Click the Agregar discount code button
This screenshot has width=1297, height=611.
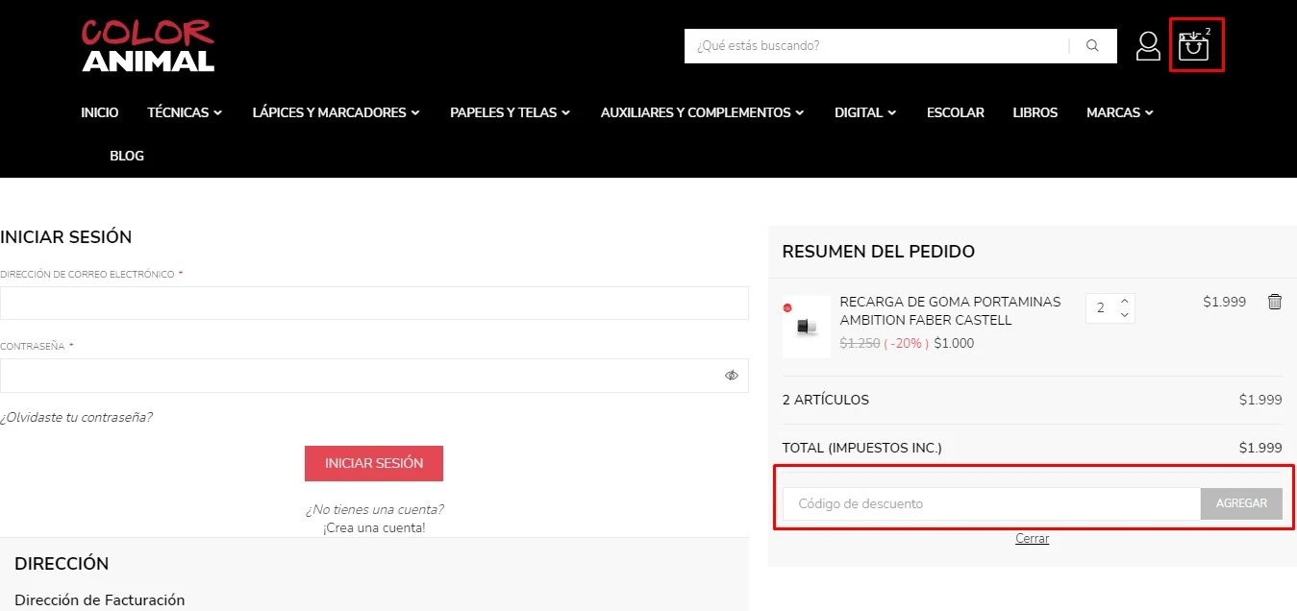pos(1241,503)
